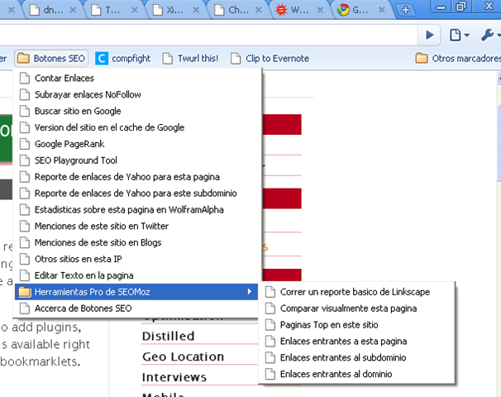The width and height of the screenshot is (501, 397).
Task: Open the Geo Location category link
Action: [x=183, y=356]
